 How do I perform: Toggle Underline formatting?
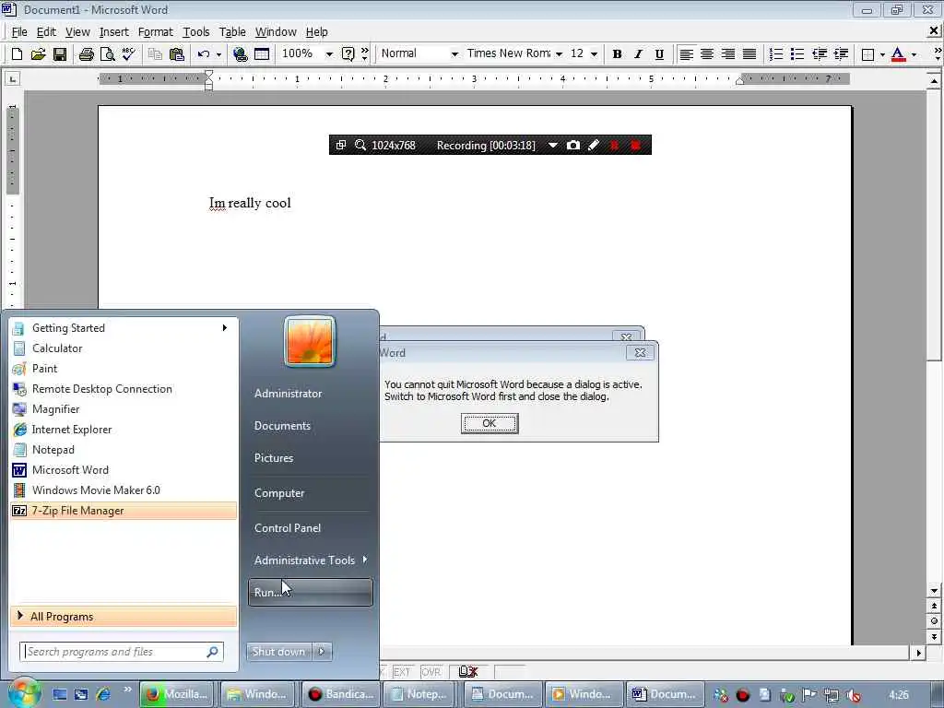659,54
